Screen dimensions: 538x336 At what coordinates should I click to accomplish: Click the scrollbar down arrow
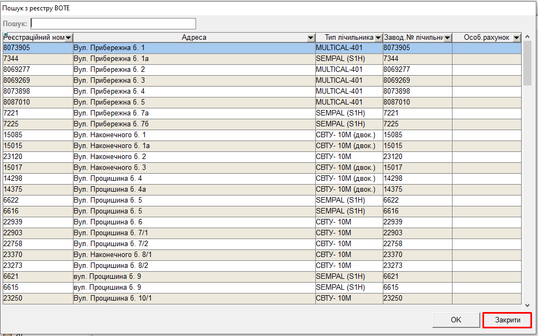pyautogui.click(x=527, y=306)
